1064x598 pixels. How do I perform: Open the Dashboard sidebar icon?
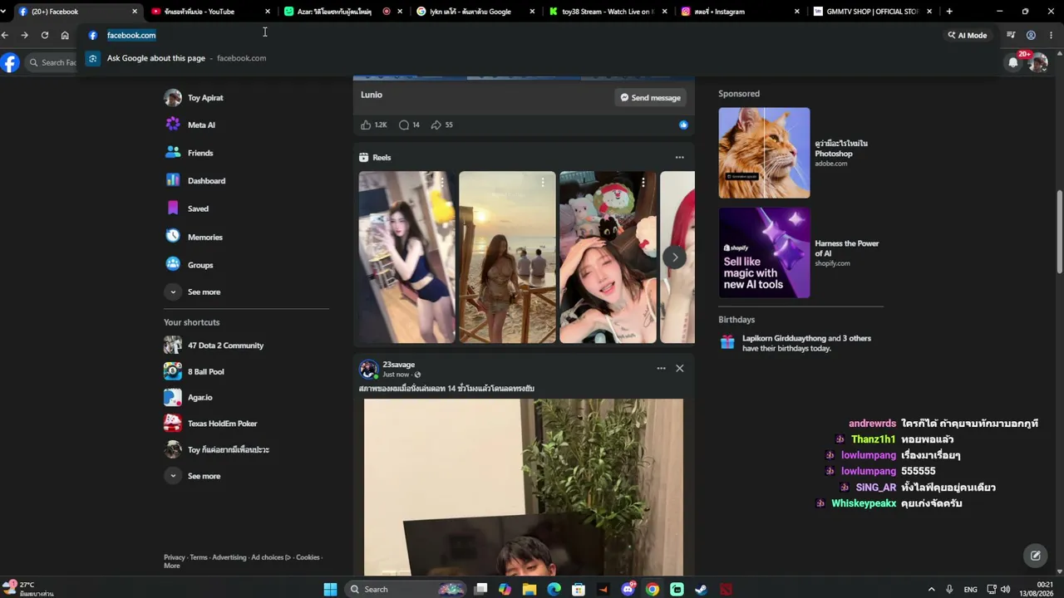point(173,180)
